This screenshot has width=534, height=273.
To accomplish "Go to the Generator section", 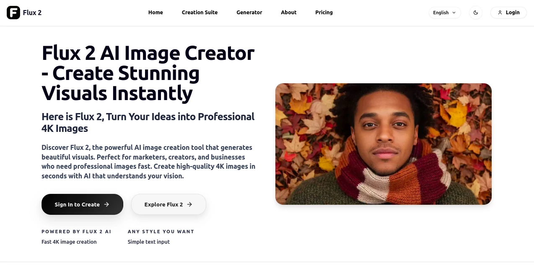I will pos(249,13).
